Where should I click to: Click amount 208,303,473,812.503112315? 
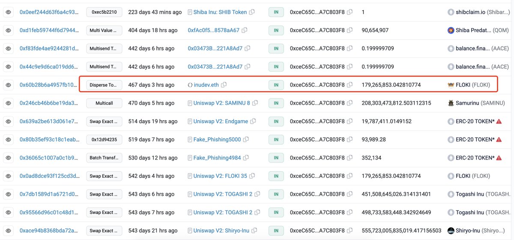tap(397, 103)
